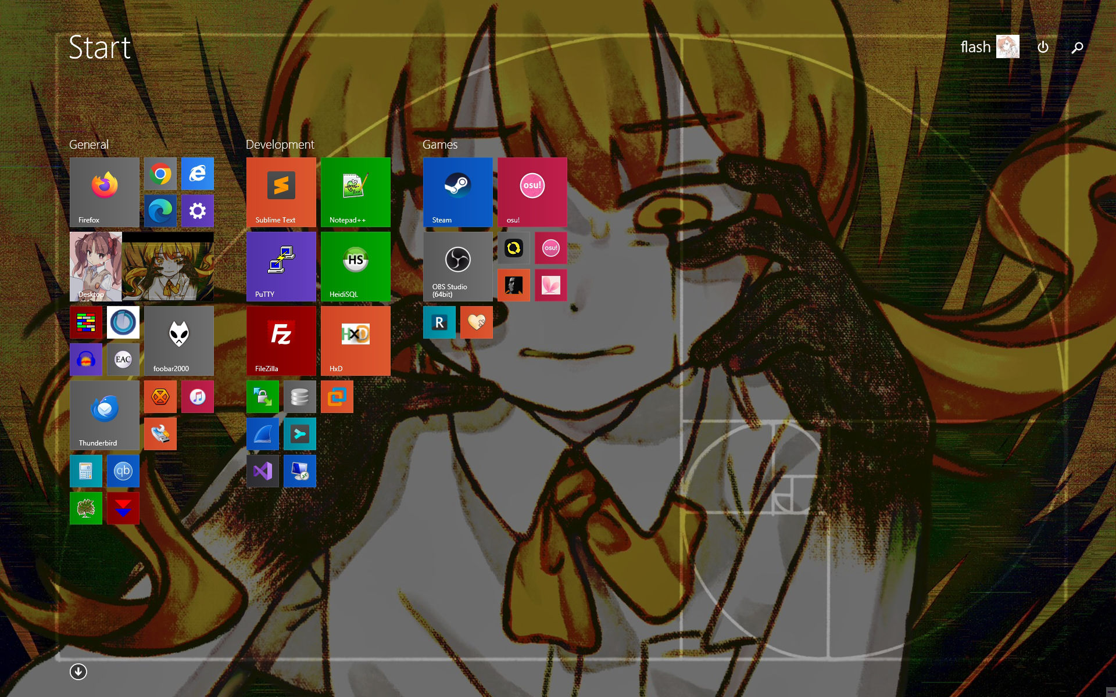Open the Firefox tile
The height and width of the screenshot is (697, 1116).
[x=105, y=192]
